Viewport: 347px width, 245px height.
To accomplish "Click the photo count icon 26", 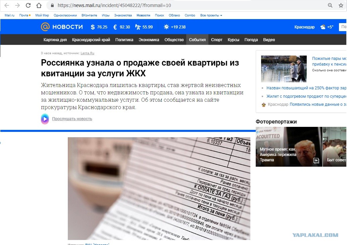I will 316,160.
